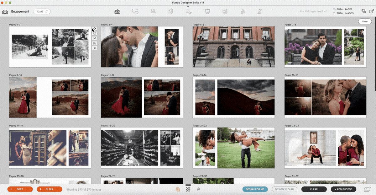Click the shuffle images icon beside Pages 1-2
376x195 pixels.
[x=95, y=38]
